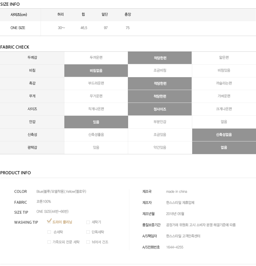Click the 신축성 row label
The width and height of the screenshot is (256, 266).
click(32, 135)
